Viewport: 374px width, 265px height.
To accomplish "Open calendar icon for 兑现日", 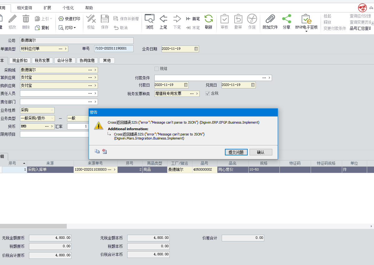I will 253,85.
